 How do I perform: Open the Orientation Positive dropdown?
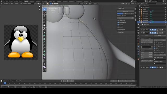(128, 16)
